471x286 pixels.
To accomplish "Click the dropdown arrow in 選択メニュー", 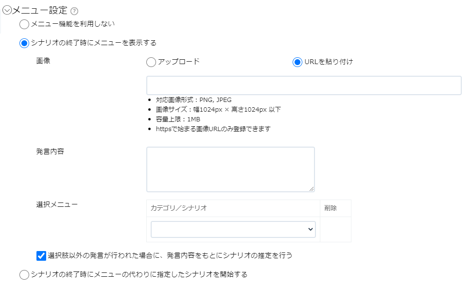I will coord(310,229).
